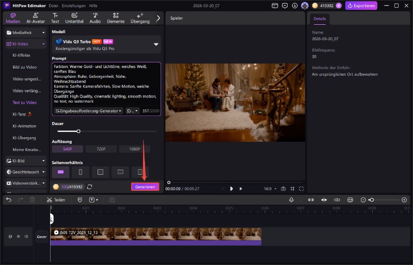413x265 pixels.
Task: Mute the video track speaker icon
Action: point(26,237)
